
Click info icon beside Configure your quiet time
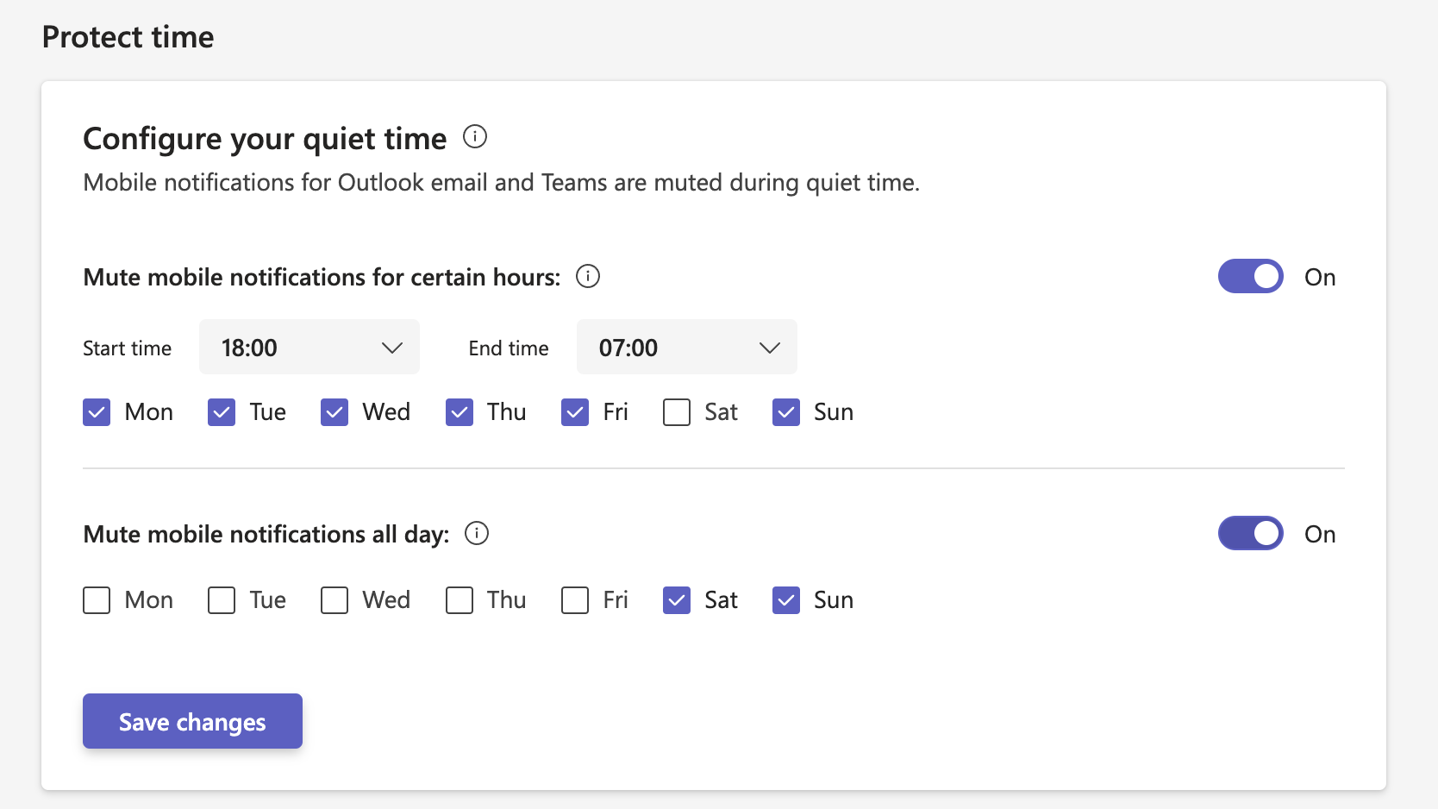475,137
